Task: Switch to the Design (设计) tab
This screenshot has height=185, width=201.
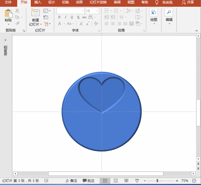Action: click(52, 2)
